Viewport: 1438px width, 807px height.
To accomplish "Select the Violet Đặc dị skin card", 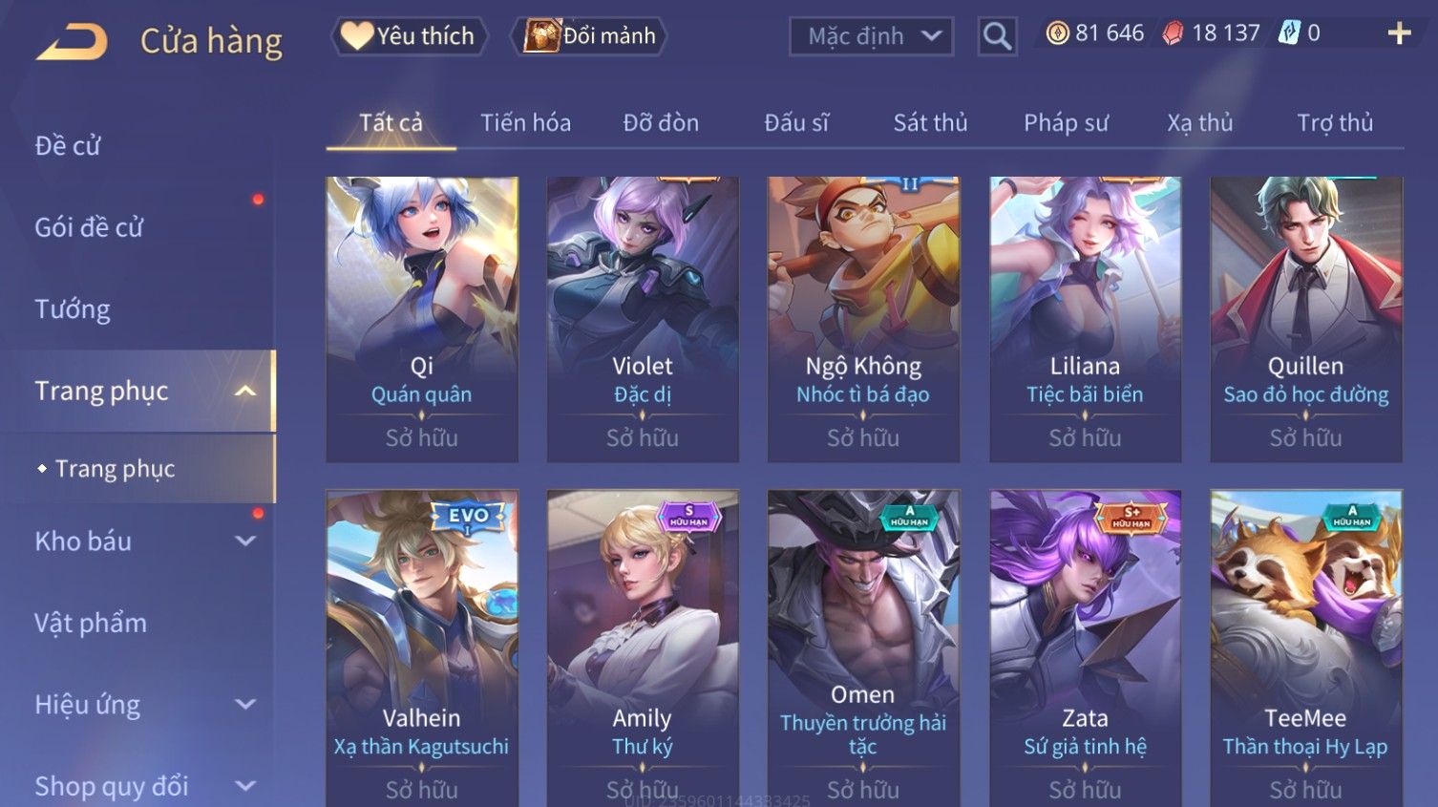I will [643, 319].
